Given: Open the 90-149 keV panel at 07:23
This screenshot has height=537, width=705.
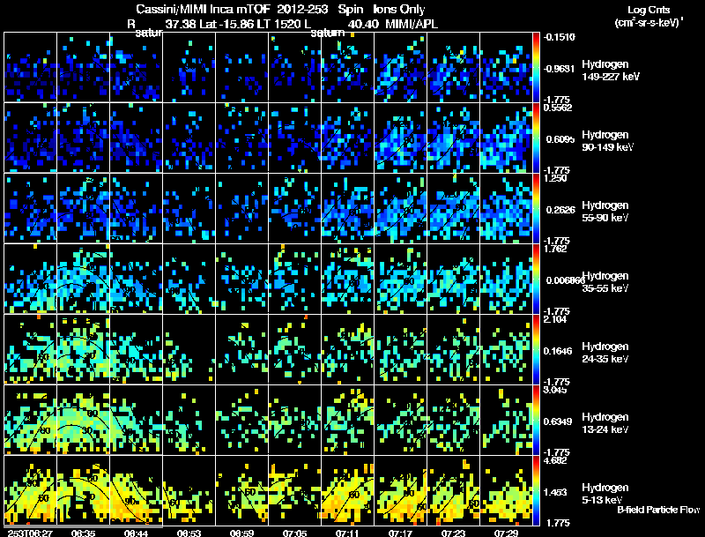Looking at the screenshot, I should click(x=453, y=138).
